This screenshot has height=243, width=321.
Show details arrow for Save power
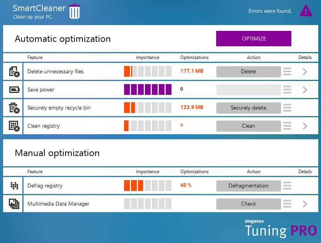(305, 89)
